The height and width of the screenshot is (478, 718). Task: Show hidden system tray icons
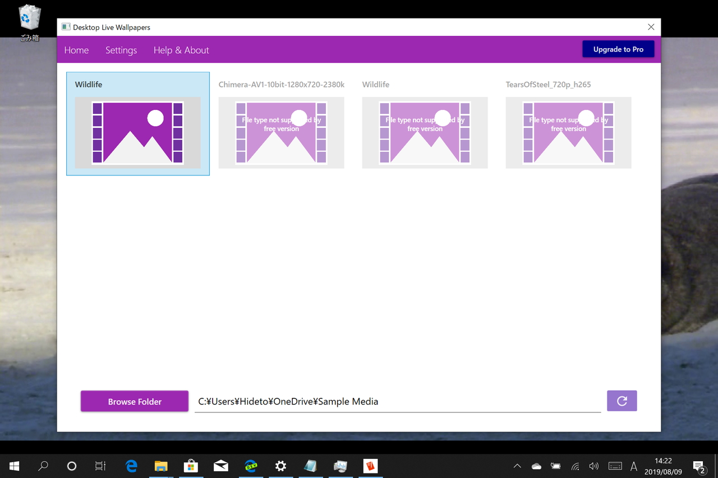click(x=517, y=466)
